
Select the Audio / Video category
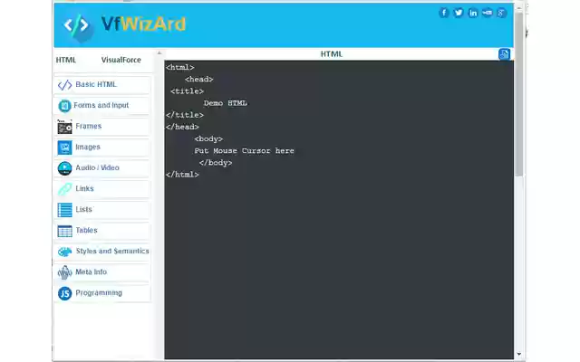pos(102,167)
